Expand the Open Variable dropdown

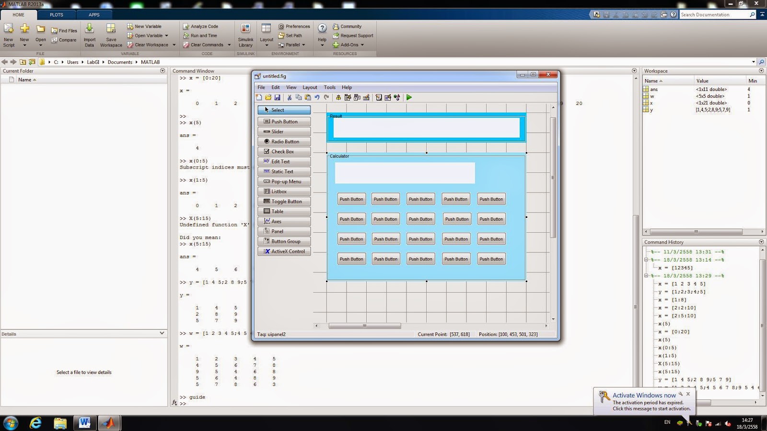[x=166, y=35]
